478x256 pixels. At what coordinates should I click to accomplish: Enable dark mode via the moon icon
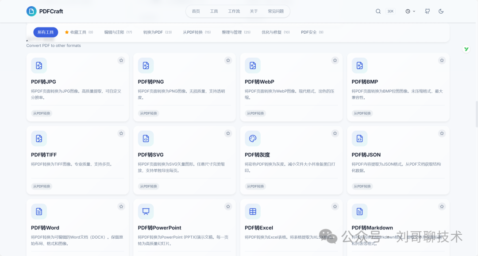441,11
